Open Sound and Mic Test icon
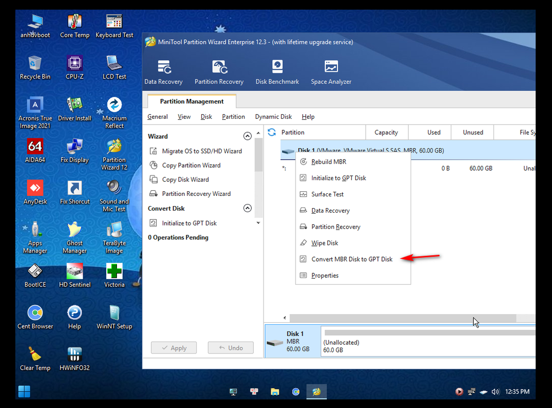552x408 pixels. point(114,195)
